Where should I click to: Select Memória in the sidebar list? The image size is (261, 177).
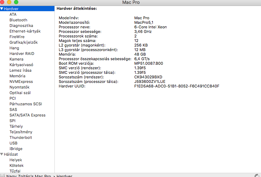pyautogui.click(x=18, y=76)
